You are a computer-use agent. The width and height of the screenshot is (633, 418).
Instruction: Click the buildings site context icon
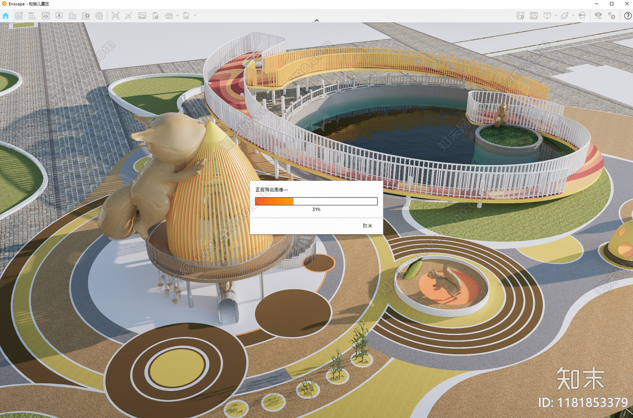(72, 16)
